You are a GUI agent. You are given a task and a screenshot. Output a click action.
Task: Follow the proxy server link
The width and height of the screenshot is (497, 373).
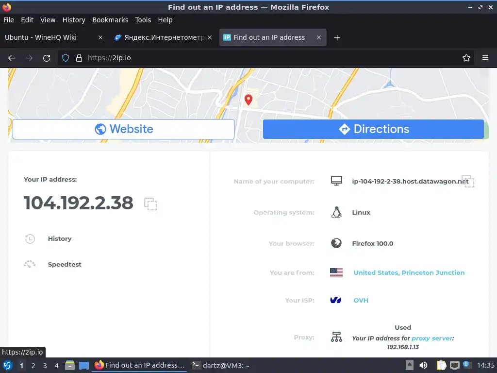[x=431, y=338]
